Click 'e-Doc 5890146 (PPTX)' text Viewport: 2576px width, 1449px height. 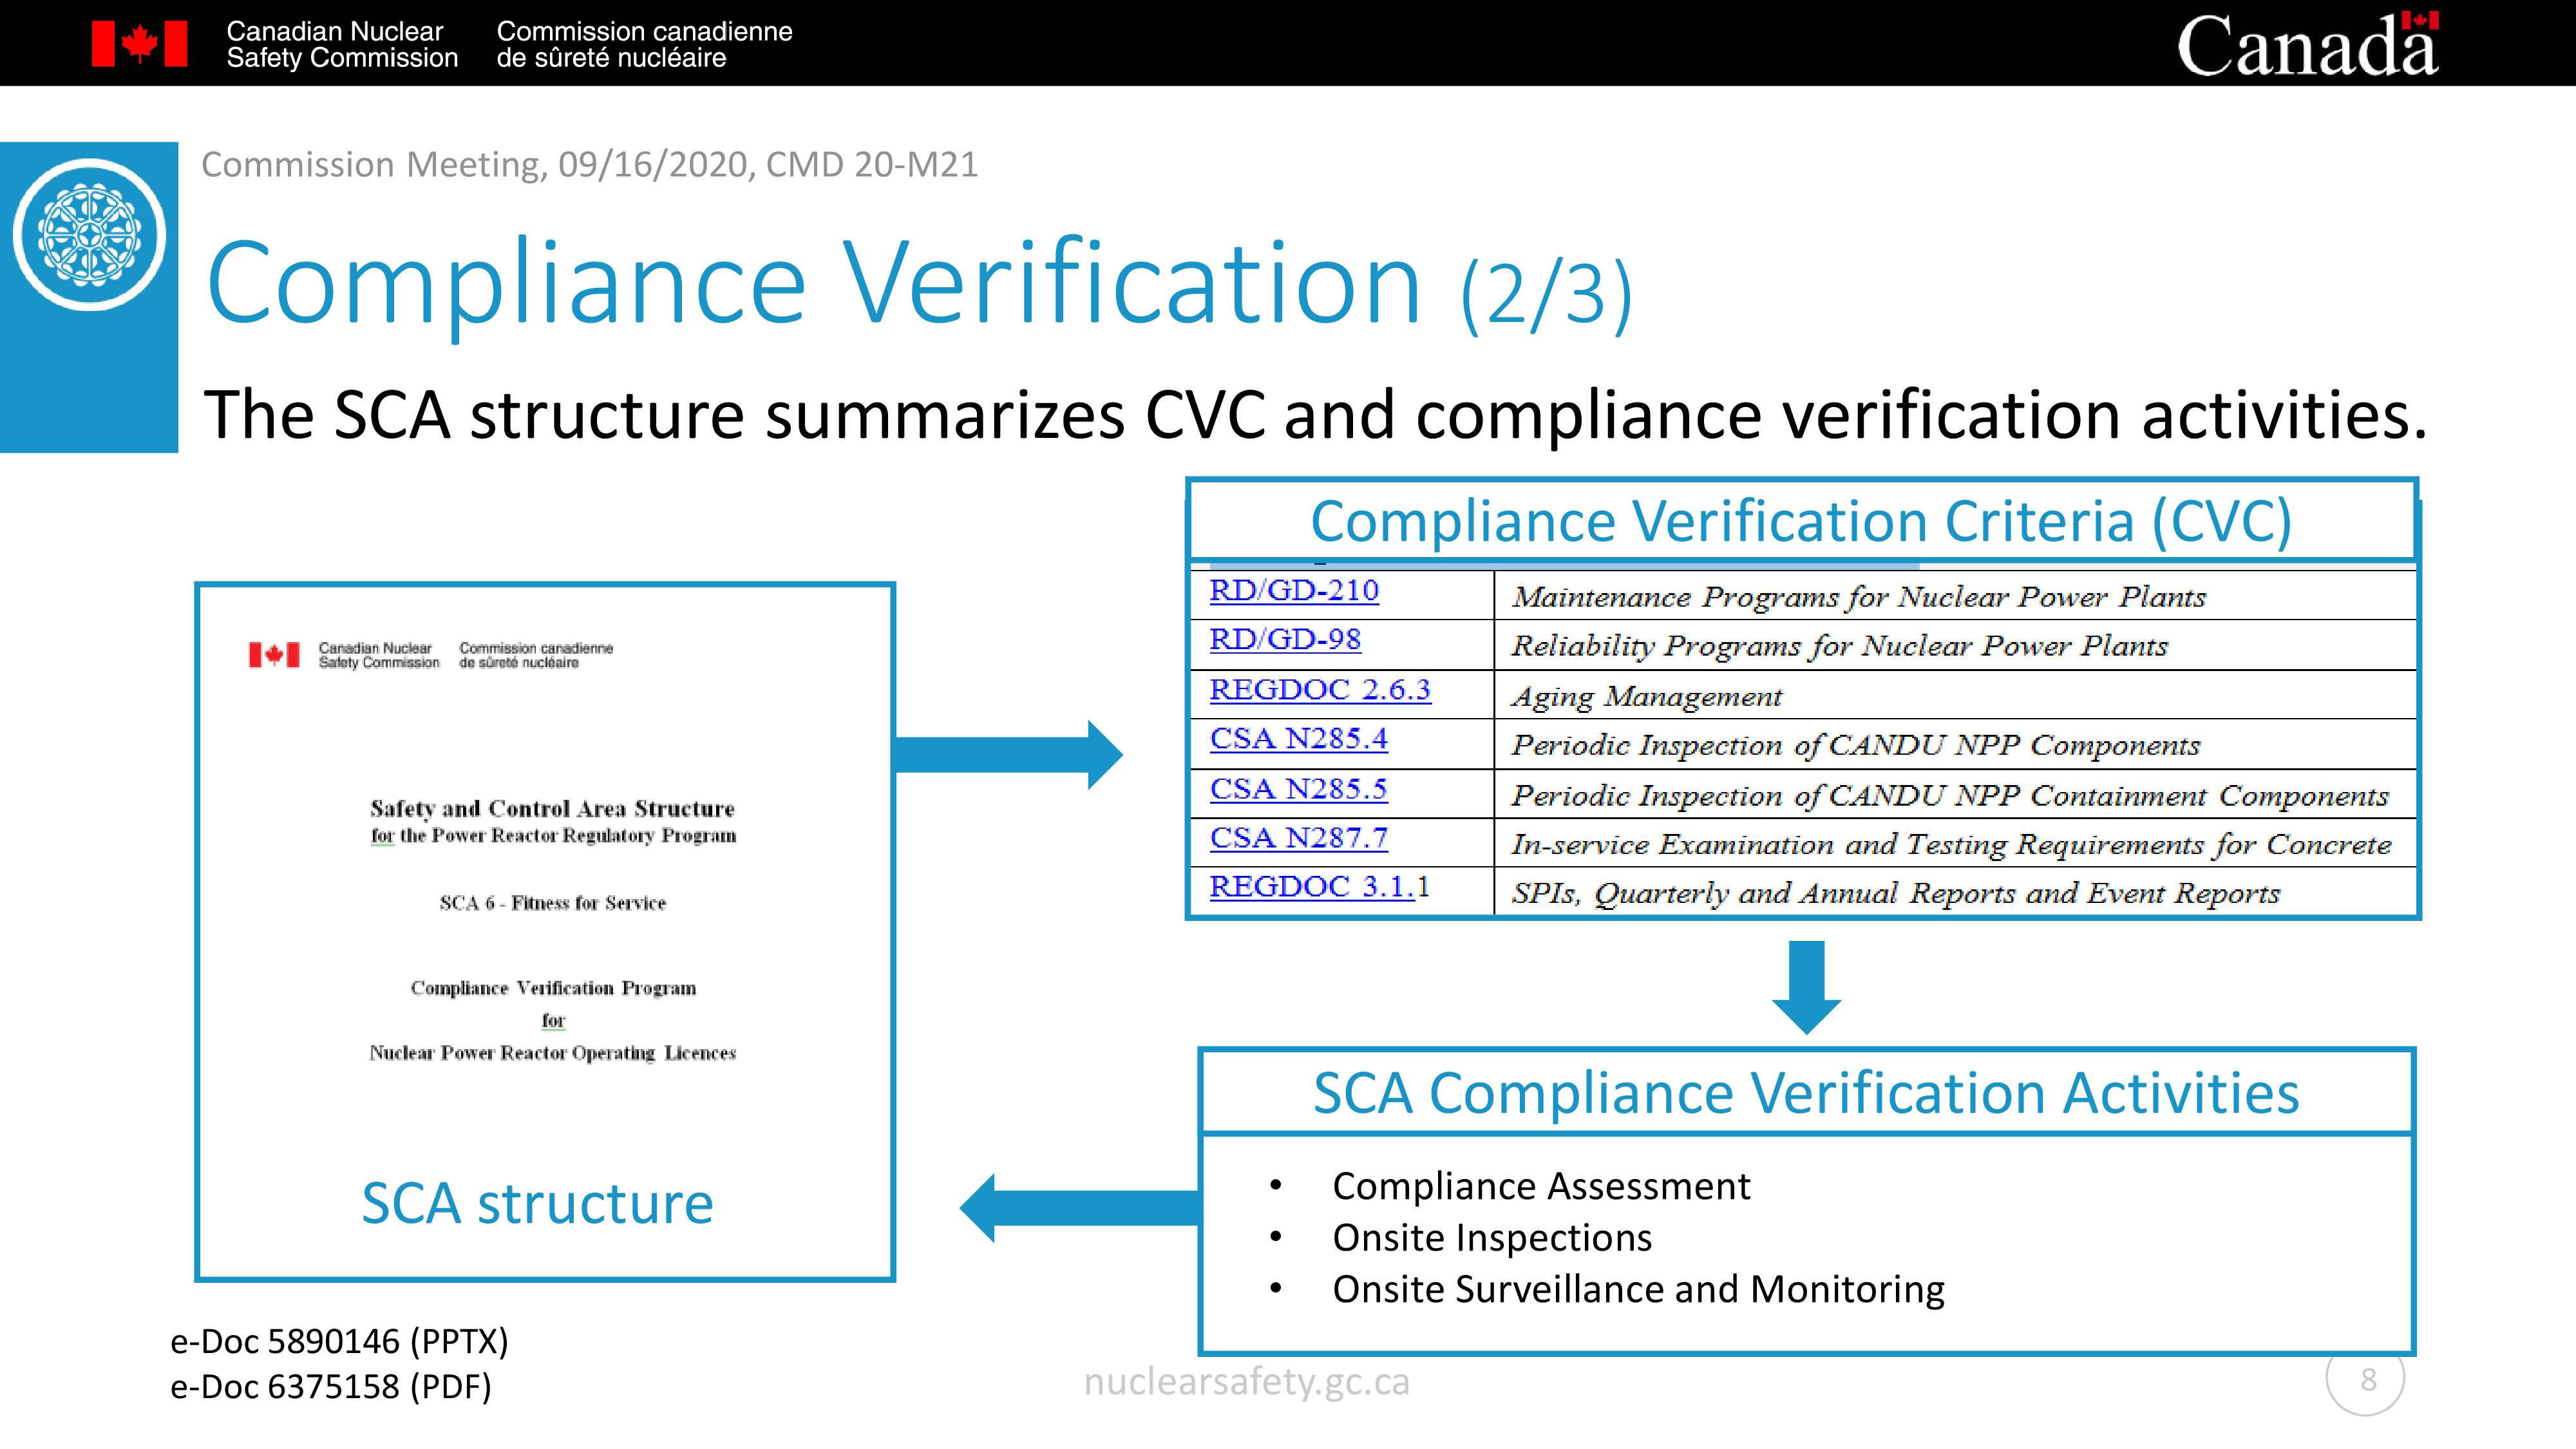click(x=339, y=1341)
